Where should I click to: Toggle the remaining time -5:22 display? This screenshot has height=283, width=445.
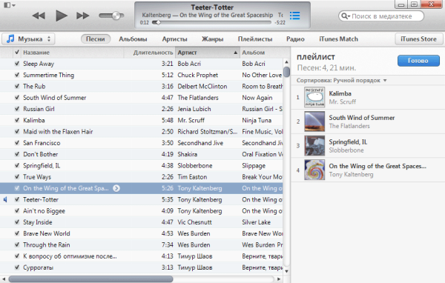pyautogui.click(x=280, y=22)
